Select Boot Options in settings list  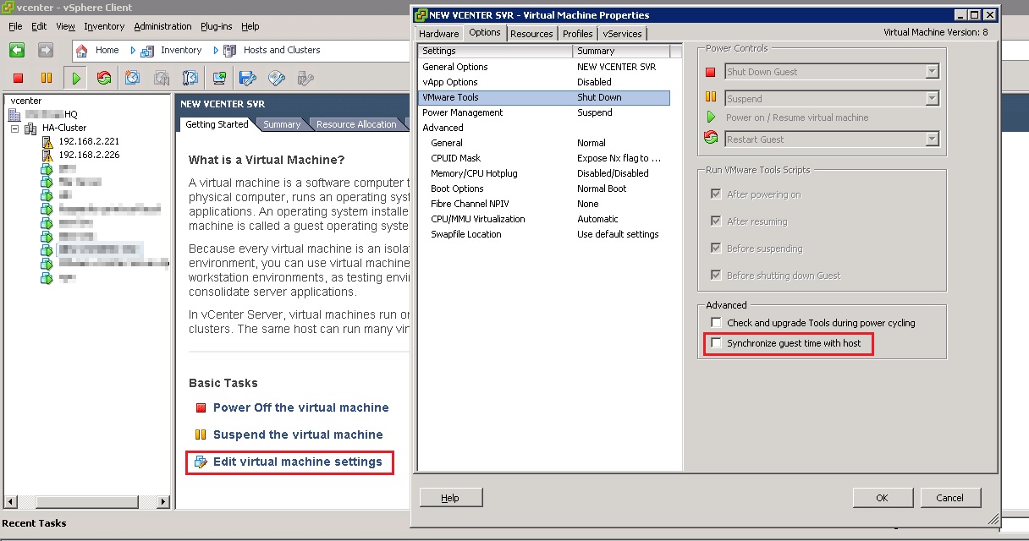tap(545, 189)
